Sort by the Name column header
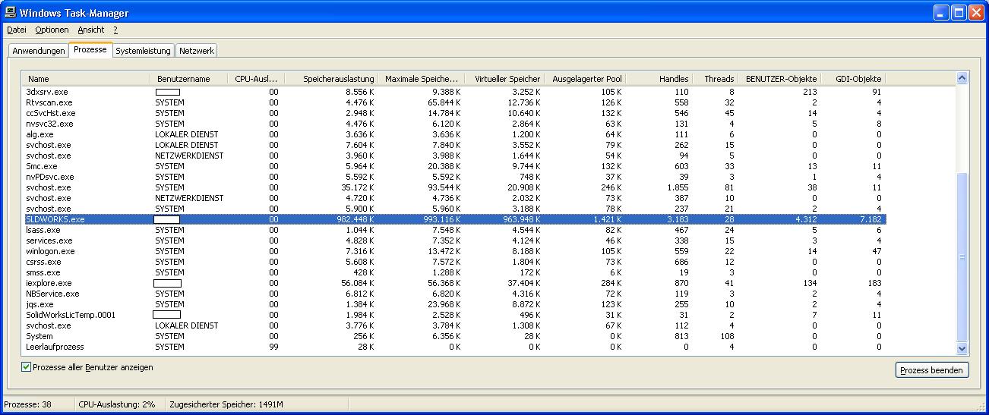 pyautogui.click(x=87, y=79)
